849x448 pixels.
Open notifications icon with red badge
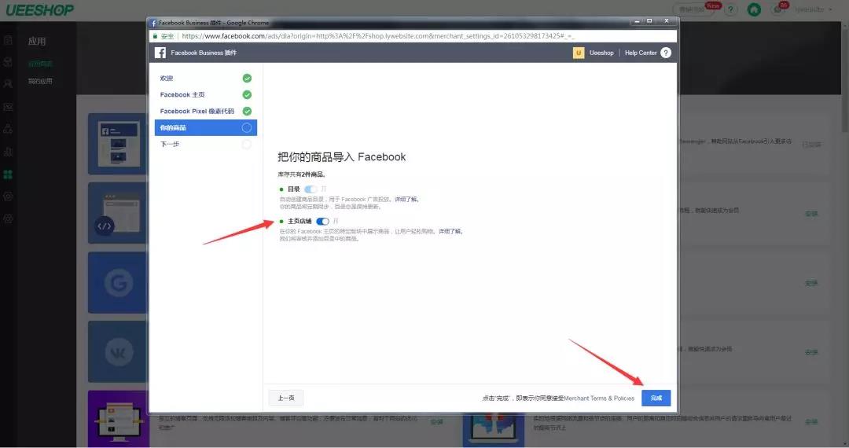click(778, 9)
